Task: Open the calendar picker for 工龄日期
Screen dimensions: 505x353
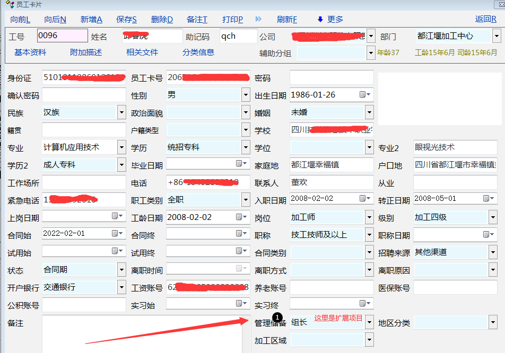Action: [241, 217]
